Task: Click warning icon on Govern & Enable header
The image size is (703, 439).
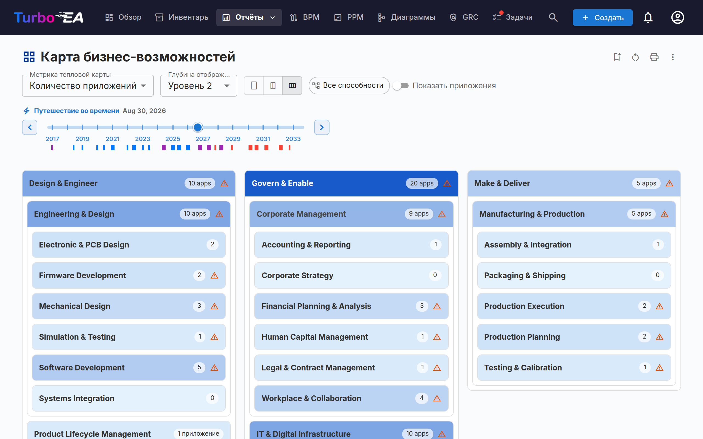Action: (447, 183)
